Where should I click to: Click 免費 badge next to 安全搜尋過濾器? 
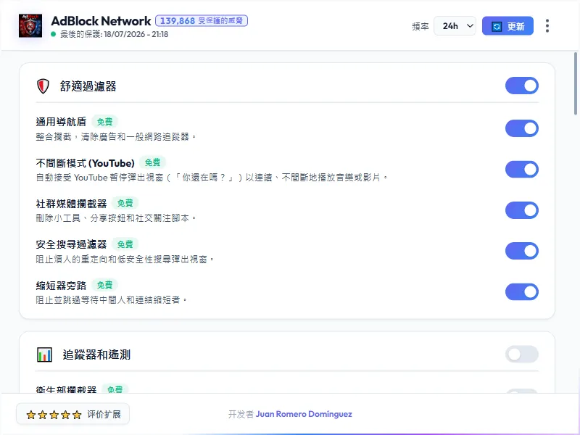click(x=125, y=244)
